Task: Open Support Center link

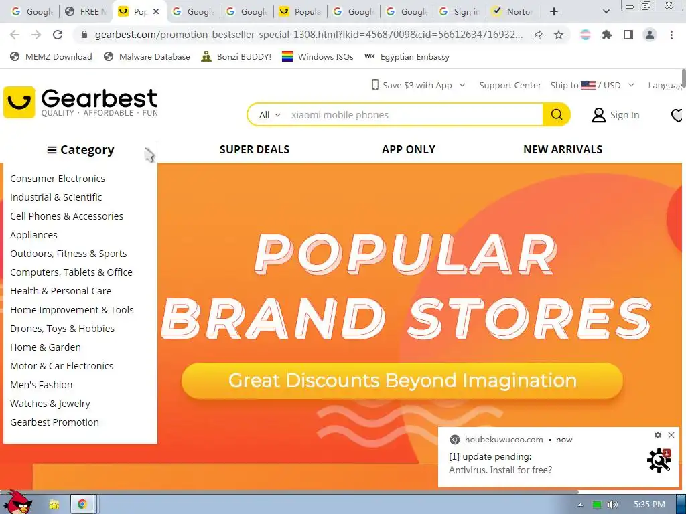Action: coord(510,85)
